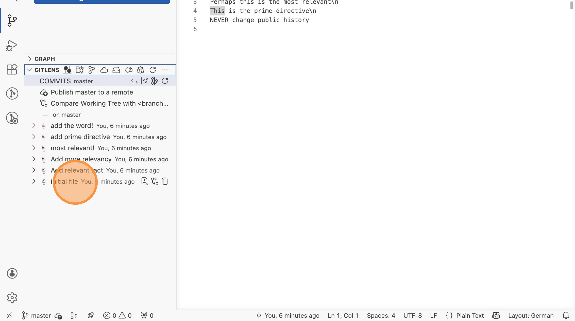
Task: Click the GitLens cloud remotes icon
Action: [x=104, y=70]
